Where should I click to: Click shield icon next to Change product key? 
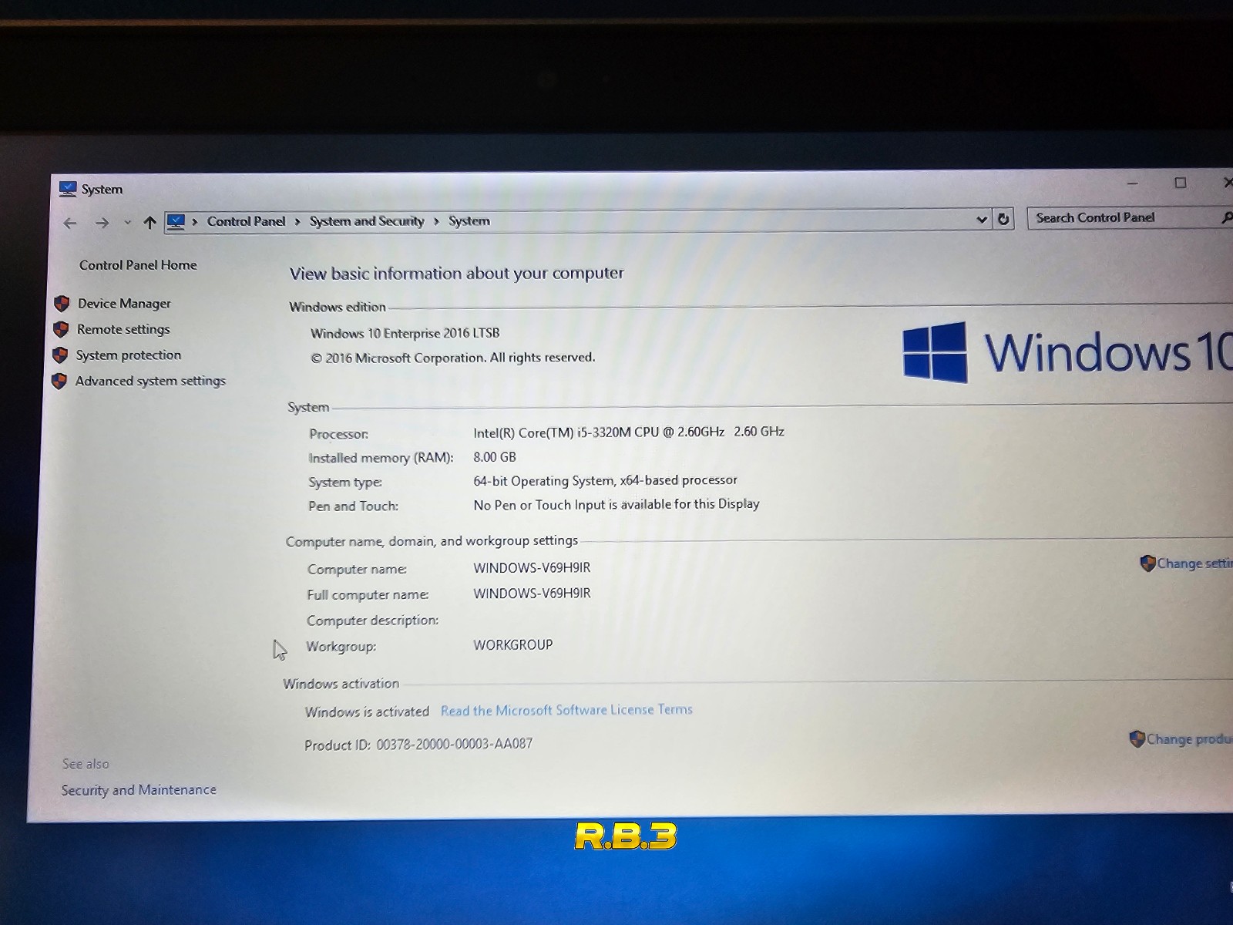point(1137,739)
